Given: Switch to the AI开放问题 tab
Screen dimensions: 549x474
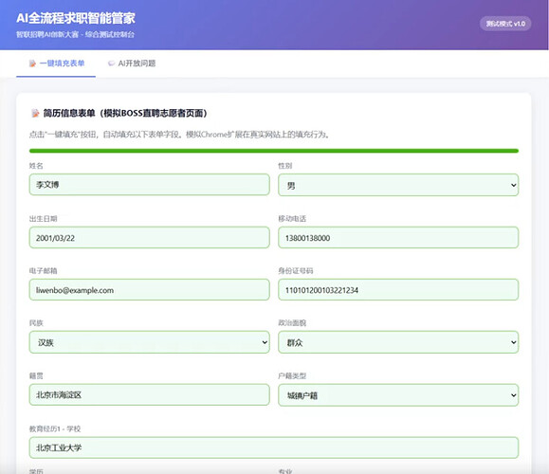Looking at the screenshot, I should [x=132, y=64].
